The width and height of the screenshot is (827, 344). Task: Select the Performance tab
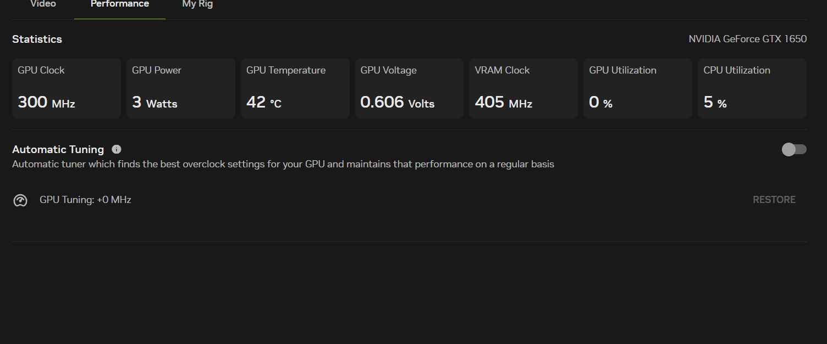[119, 4]
